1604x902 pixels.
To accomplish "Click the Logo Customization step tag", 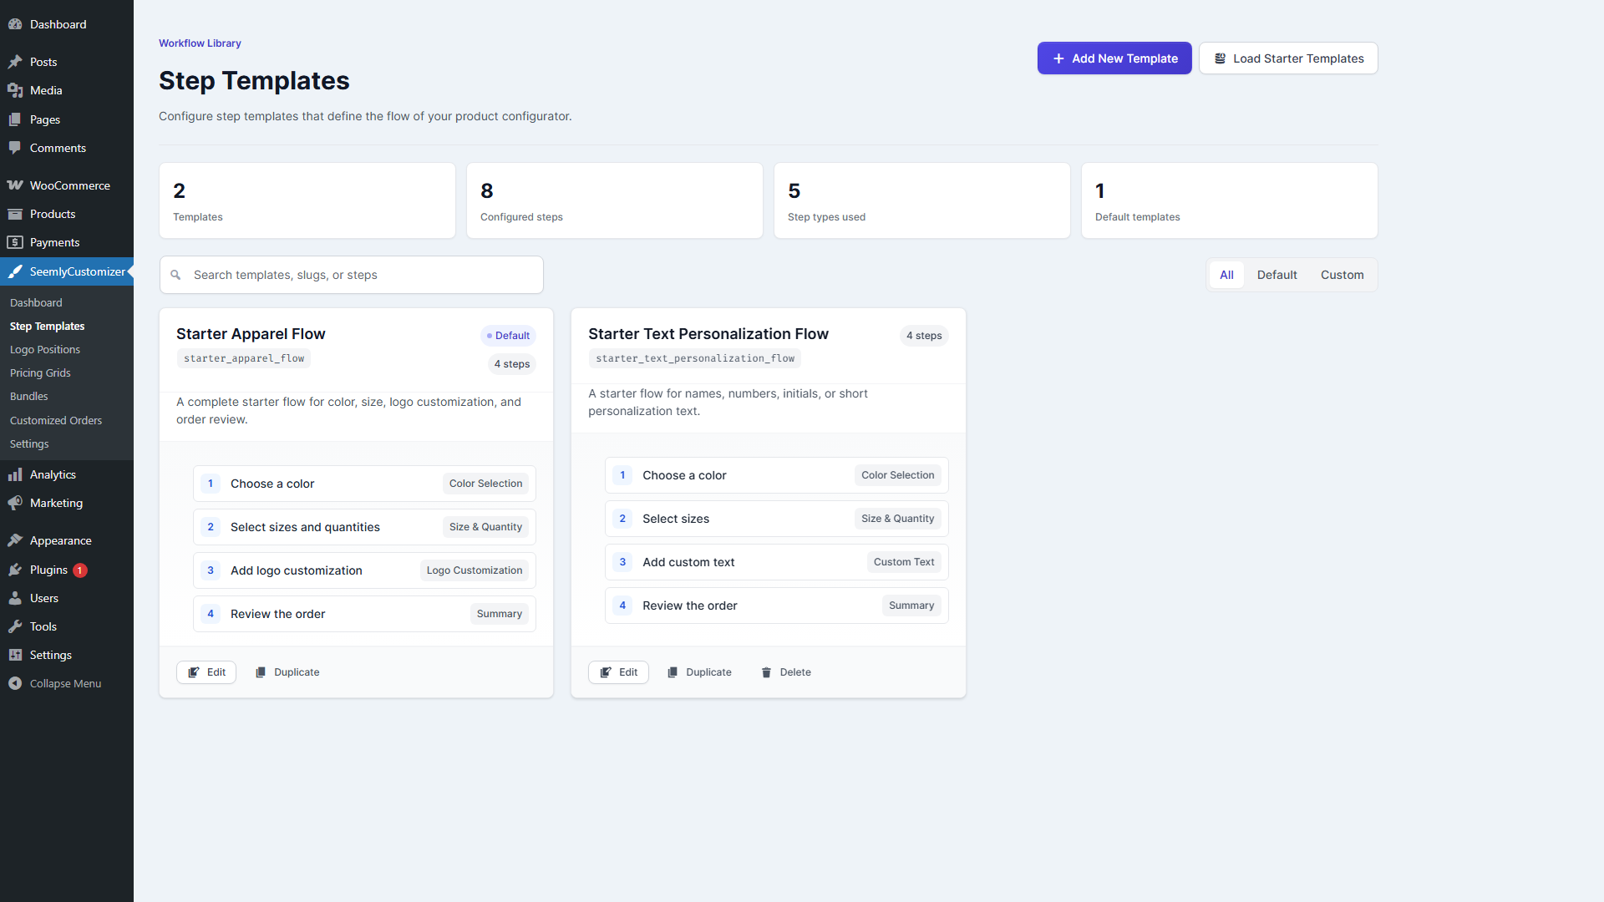I will point(475,570).
